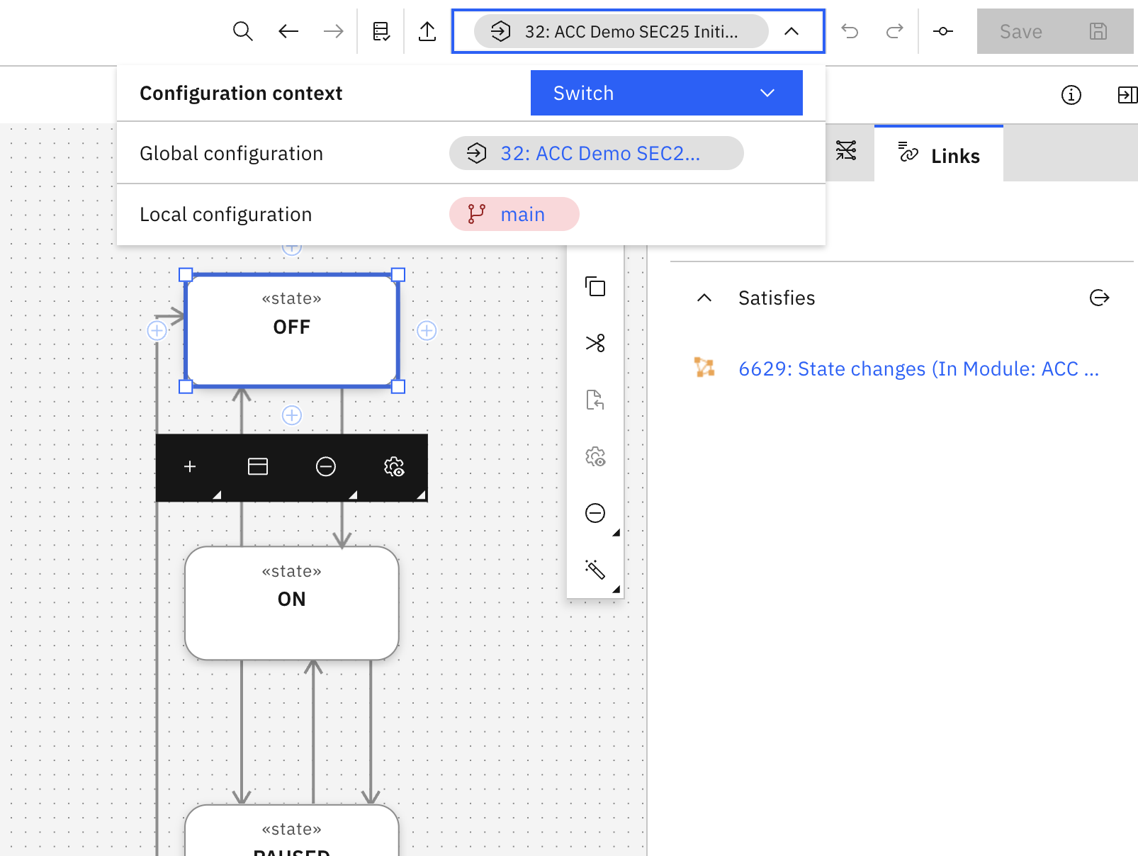Switch to the Links tab
Screen dimensions: 1138x856
[939, 155]
